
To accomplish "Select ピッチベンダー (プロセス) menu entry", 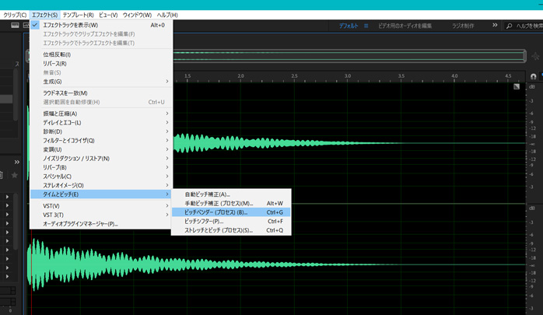I will pos(215,212).
